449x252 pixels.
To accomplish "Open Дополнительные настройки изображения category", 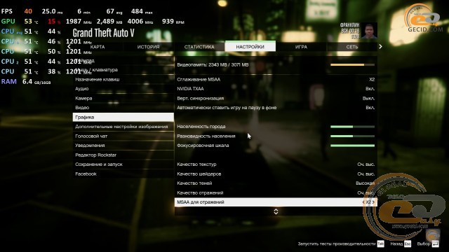I will coord(123,127).
